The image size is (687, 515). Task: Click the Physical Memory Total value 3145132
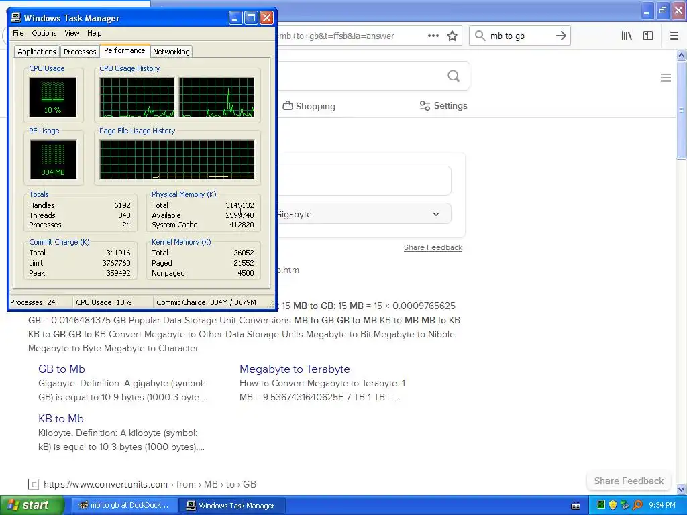(x=240, y=205)
